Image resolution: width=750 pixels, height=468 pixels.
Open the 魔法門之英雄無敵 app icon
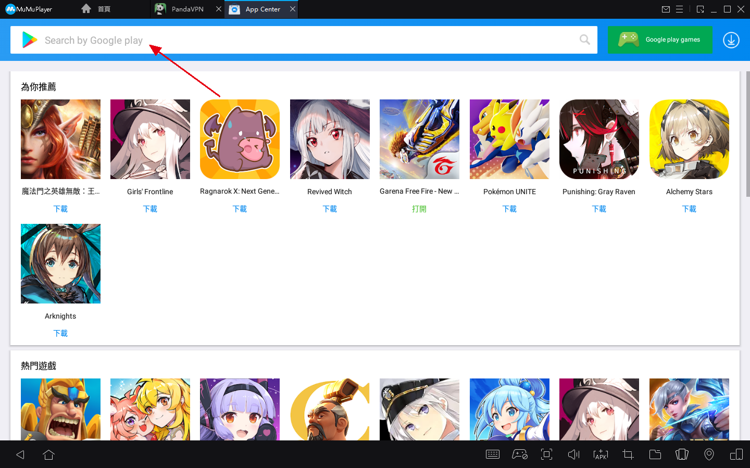(60, 139)
